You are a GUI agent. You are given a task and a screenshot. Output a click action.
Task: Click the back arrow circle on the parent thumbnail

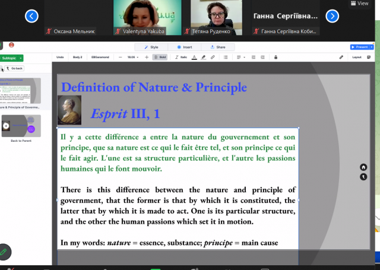[6, 126]
